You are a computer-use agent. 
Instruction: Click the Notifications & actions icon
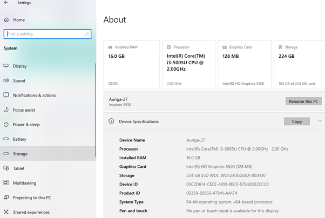[x=6, y=95]
